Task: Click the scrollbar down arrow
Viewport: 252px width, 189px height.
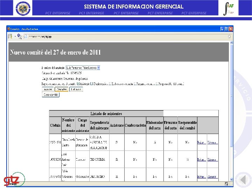Action: (232, 179)
